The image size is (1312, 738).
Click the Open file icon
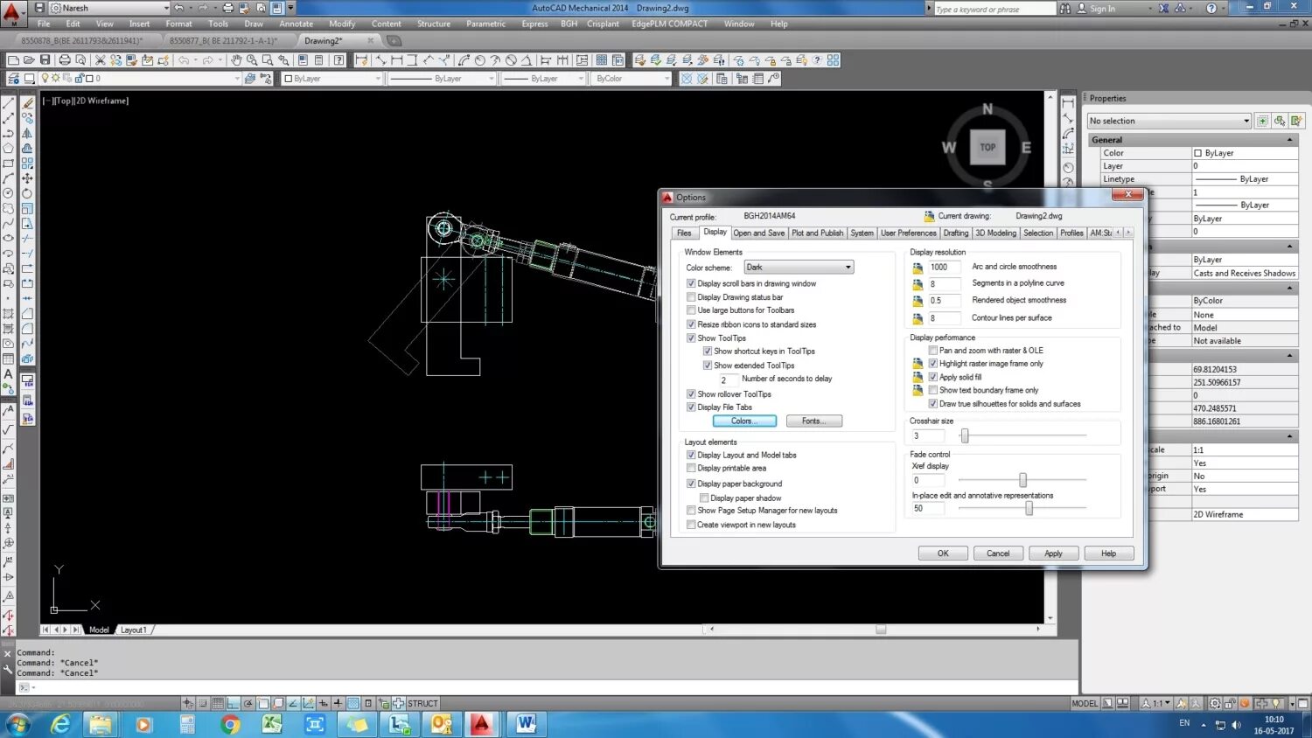(x=29, y=60)
